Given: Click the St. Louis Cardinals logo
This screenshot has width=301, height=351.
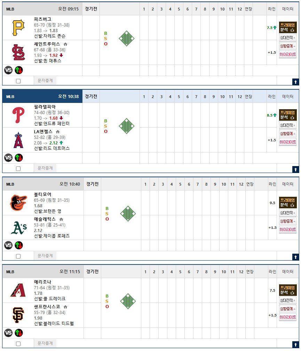Looking at the screenshot, I should (x=18, y=52).
